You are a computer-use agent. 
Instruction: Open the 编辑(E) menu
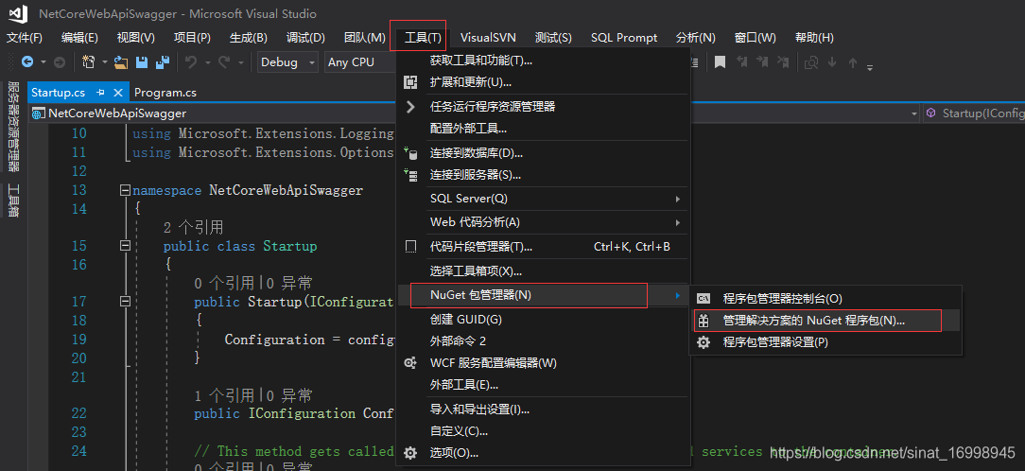pos(79,37)
